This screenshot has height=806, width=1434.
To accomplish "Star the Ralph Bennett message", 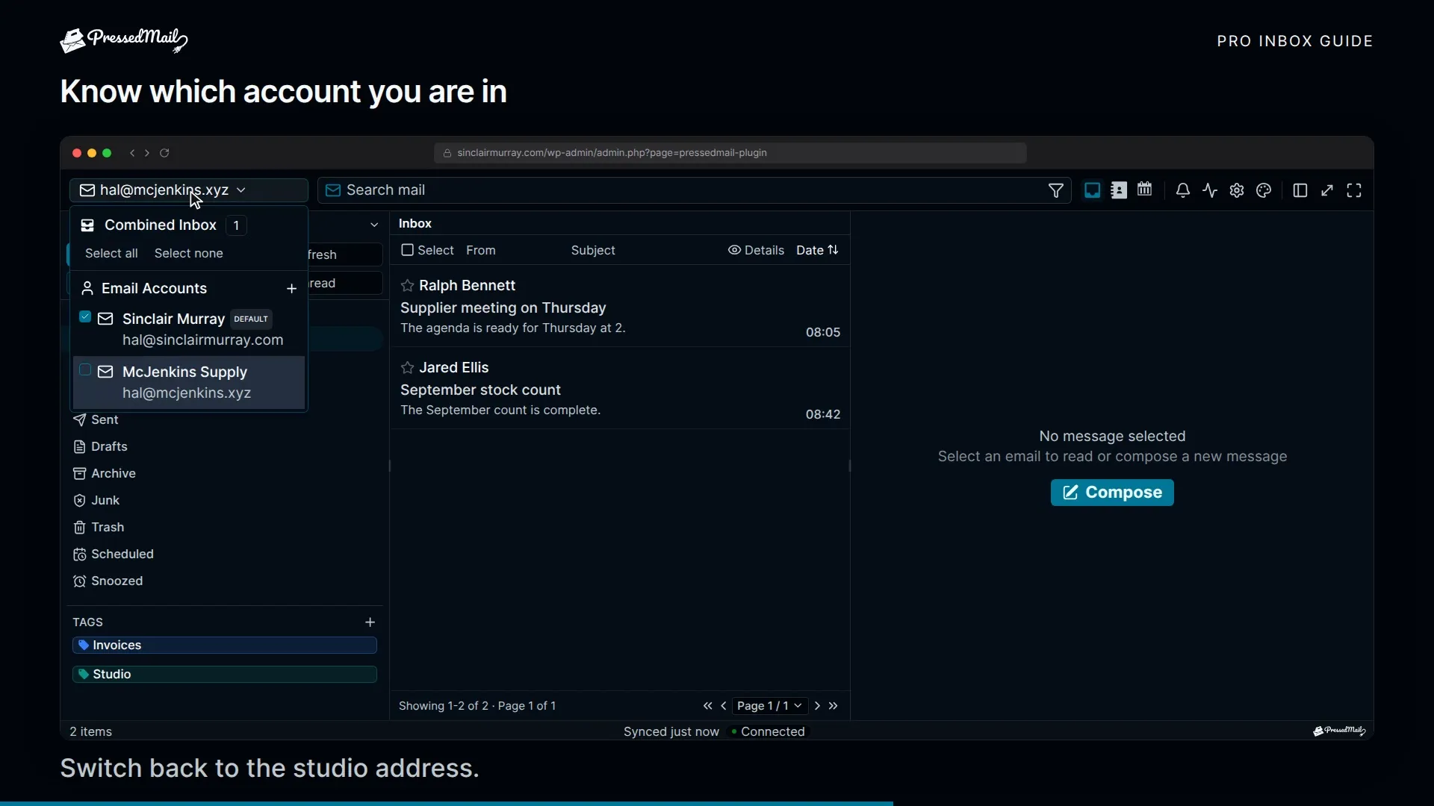I will pyautogui.click(x=407, y=286).
